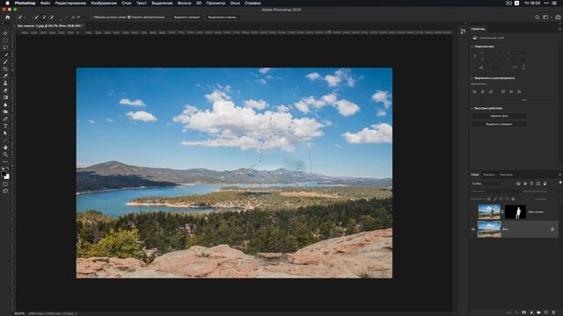Show the Фон копия layer visibility
The image size is (563, 316).
[473, 212]
